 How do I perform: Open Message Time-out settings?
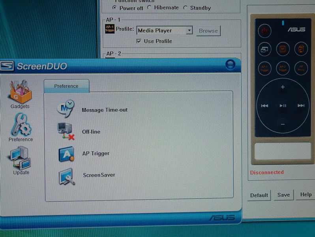click(105, 110)
